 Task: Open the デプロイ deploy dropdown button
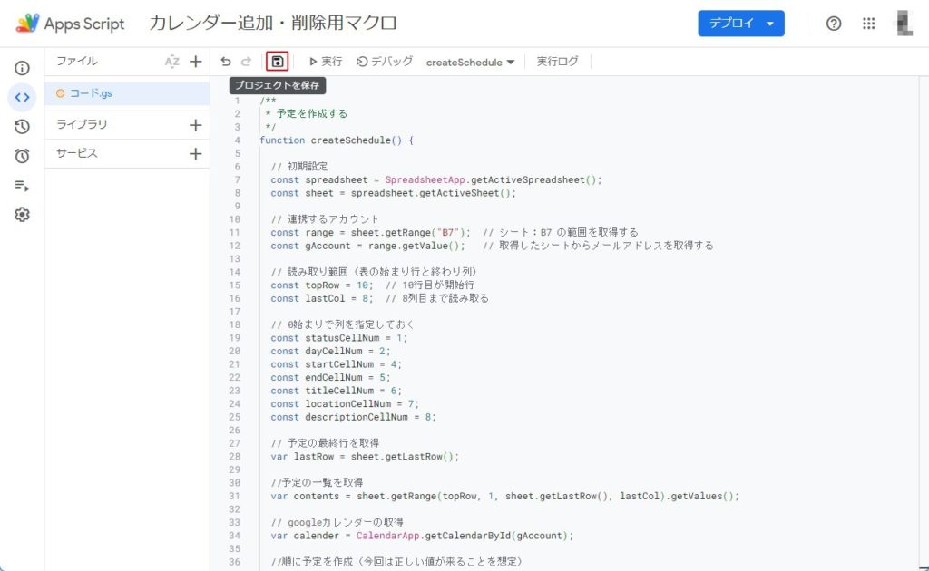click(740, 24)
